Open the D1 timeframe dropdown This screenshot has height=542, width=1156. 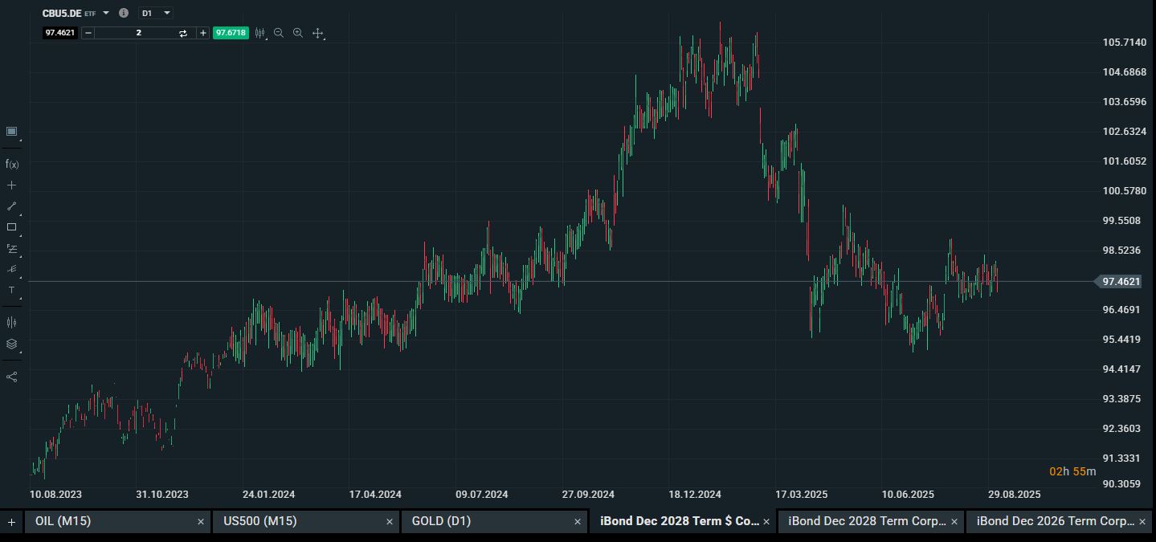[x=155, y=13]
